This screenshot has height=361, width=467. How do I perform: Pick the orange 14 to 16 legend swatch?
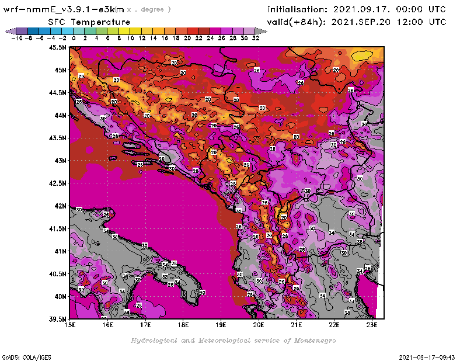[x=158, y=32]
